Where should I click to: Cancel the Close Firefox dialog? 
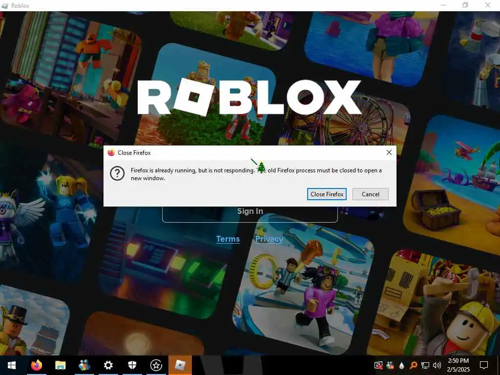tap(370, 194)
